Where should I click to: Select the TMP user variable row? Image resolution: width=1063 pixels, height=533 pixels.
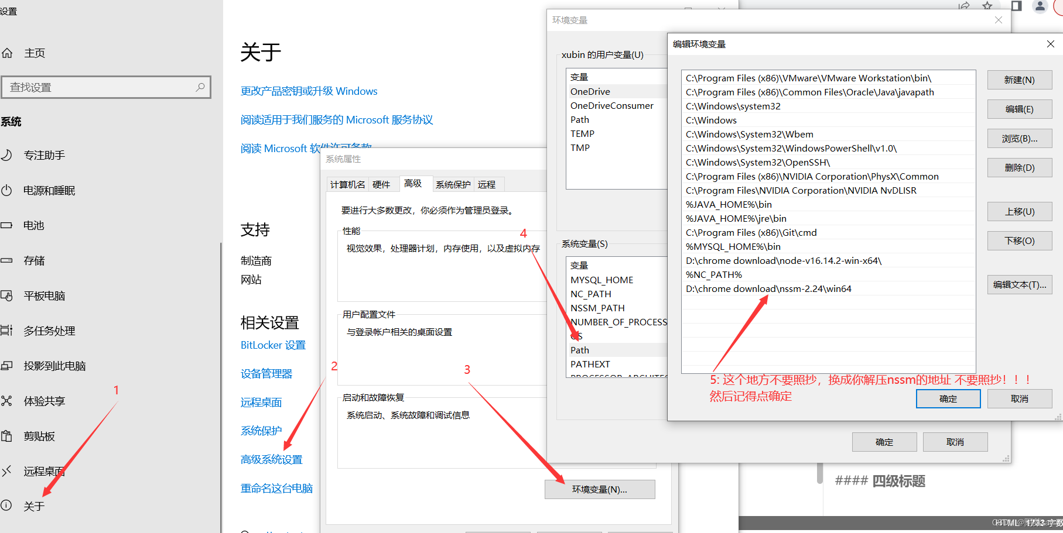click(x=617, y=148)
